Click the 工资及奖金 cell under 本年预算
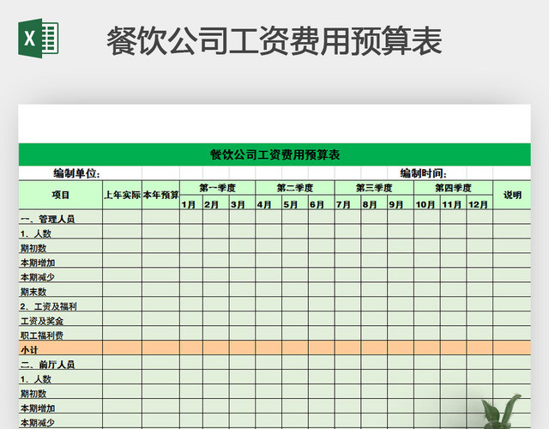Image resolution: width=549 pixels, height=429 pixels. click(x=160, y=319)
